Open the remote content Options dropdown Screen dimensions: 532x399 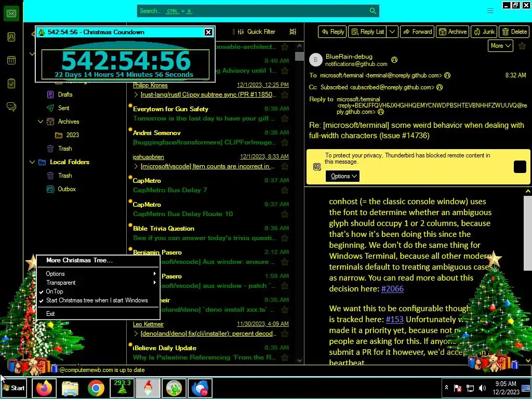tap(342, 176)
